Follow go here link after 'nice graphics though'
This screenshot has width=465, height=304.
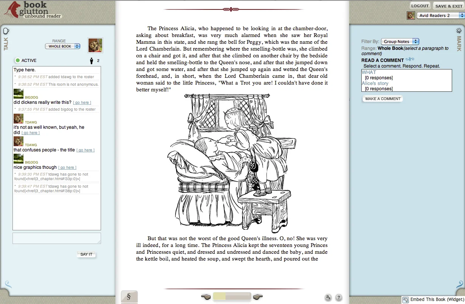point(67,168)
